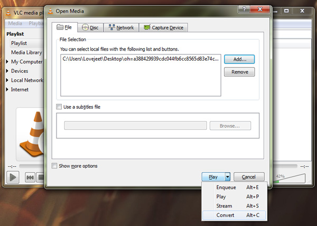Image resolution: width=317 pixels, height=226 pixels.
Task: Open the Capture Device tab
Action: [163, 27]
